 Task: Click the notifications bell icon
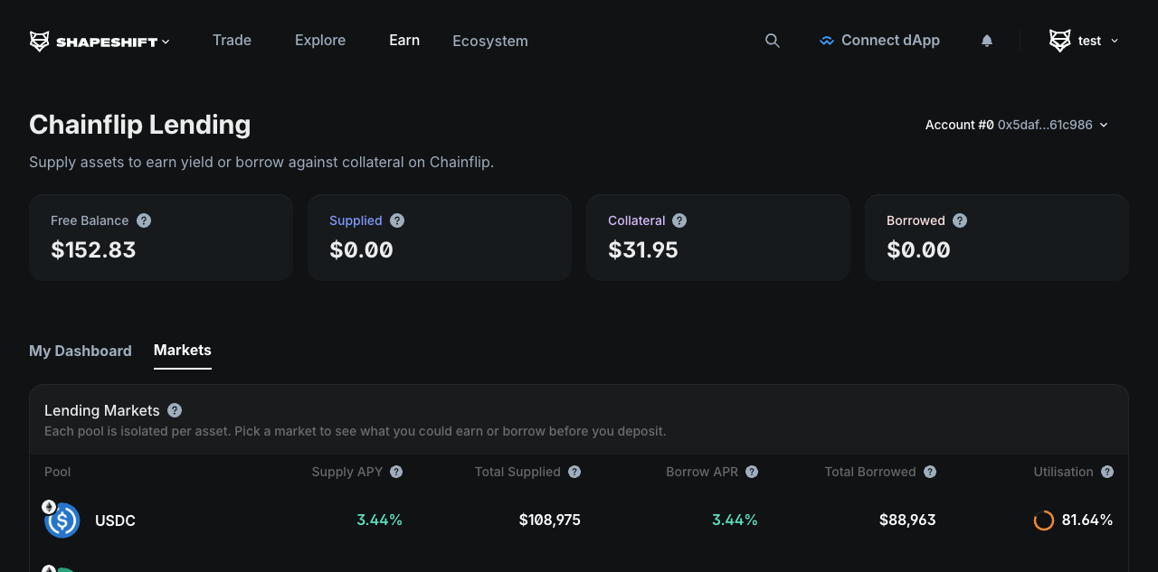[987, 41]
